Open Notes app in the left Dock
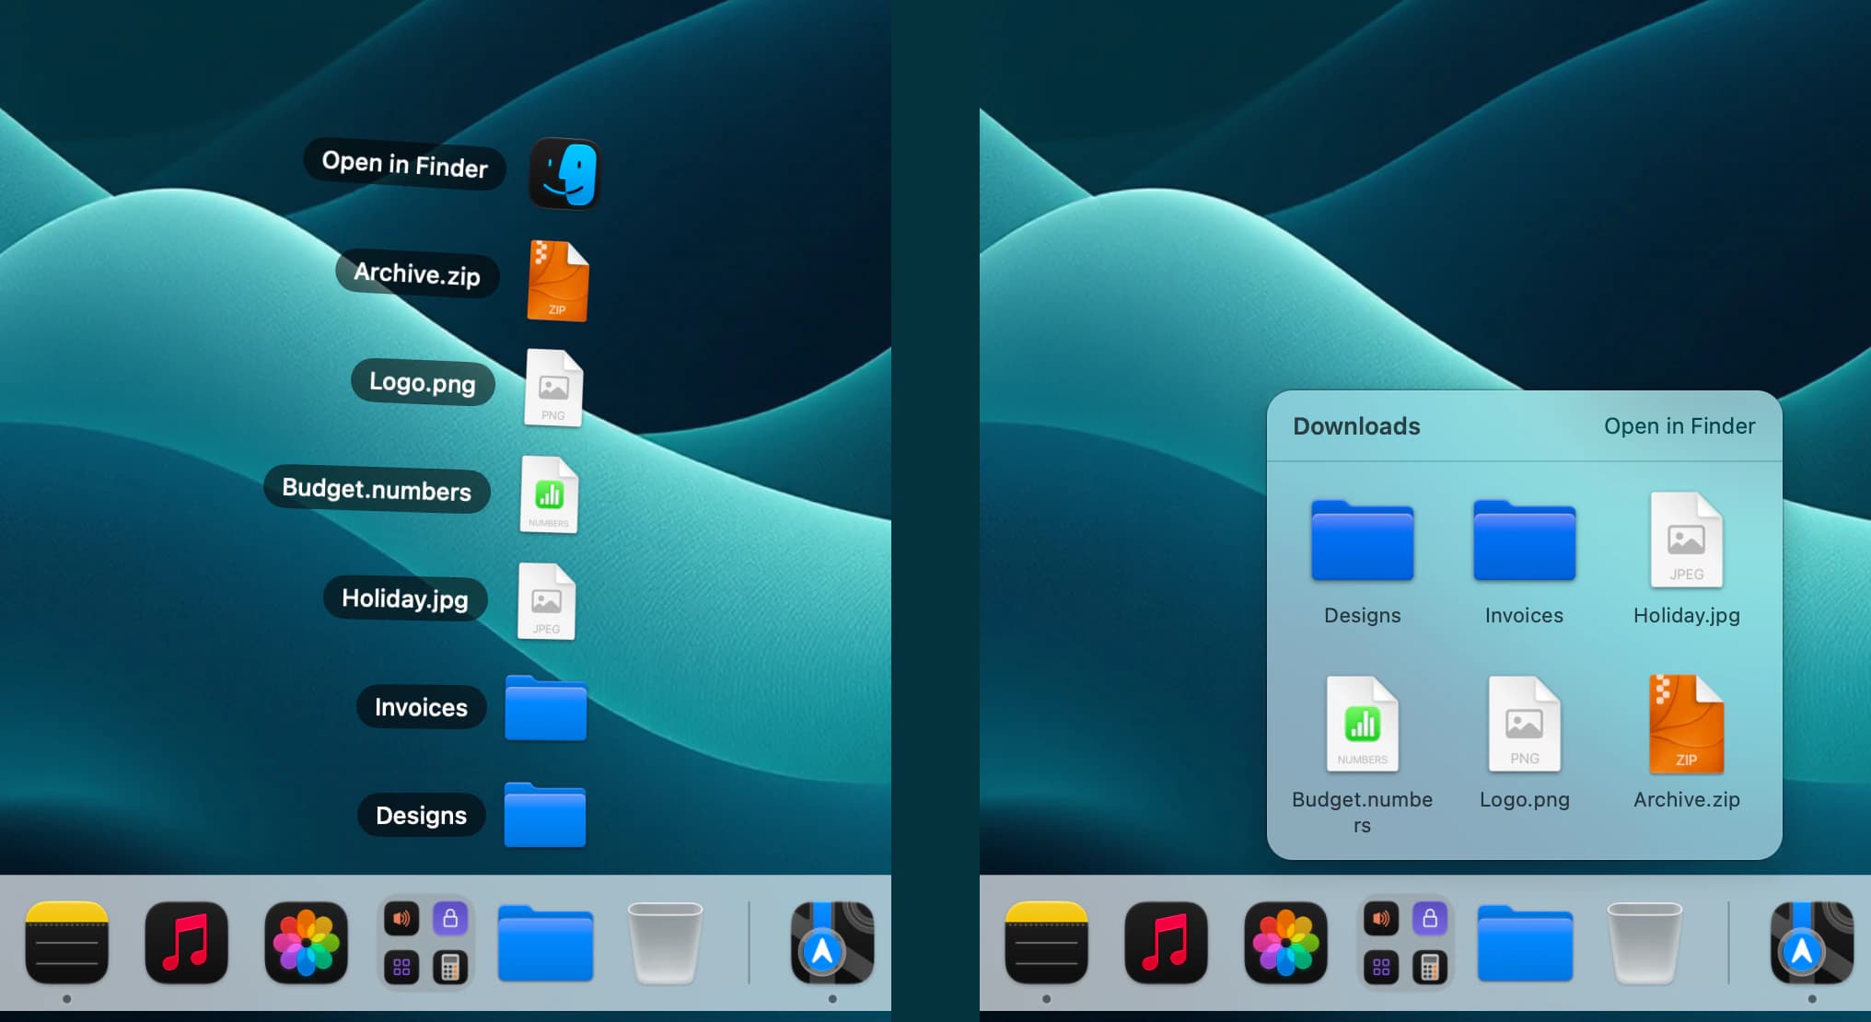The height and width of the screenshot is (1022, 1871). pos(66,943)
